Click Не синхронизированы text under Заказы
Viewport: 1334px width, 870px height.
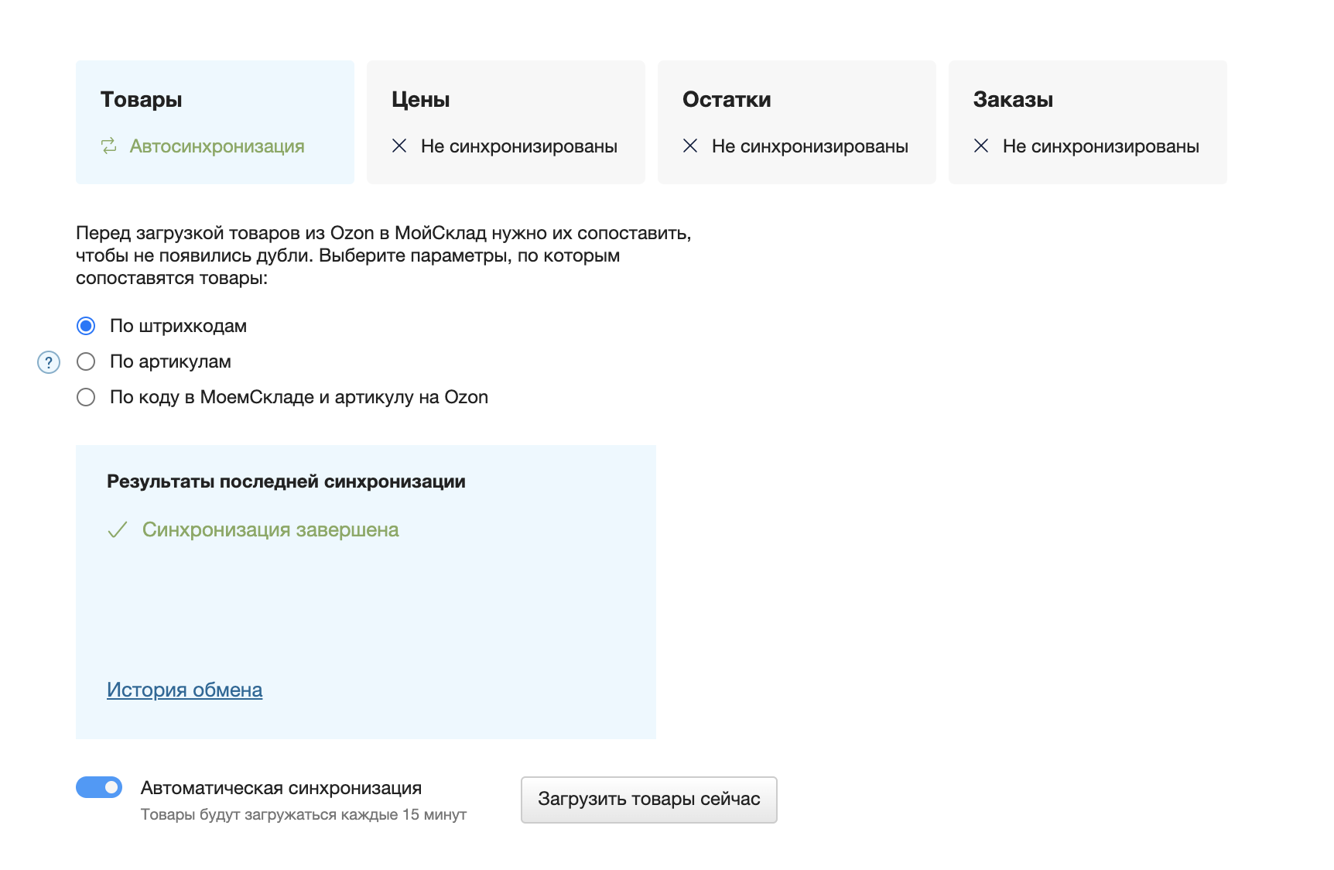coord(1101,146)
